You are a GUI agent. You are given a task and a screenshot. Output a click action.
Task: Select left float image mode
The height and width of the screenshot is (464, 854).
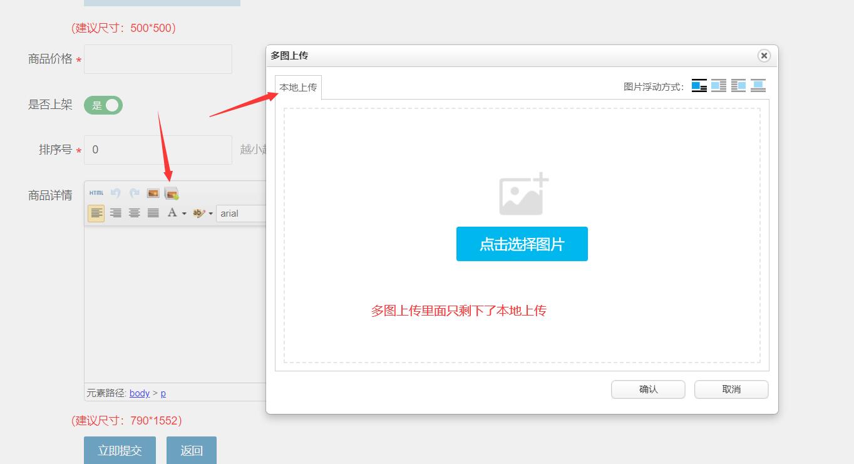point(719,86)
